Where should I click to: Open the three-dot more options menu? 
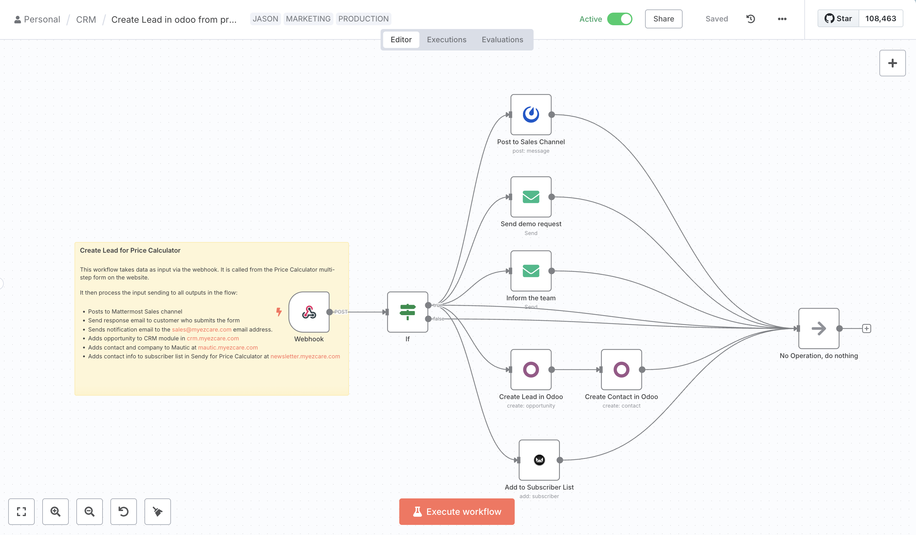tap(782, 19)
